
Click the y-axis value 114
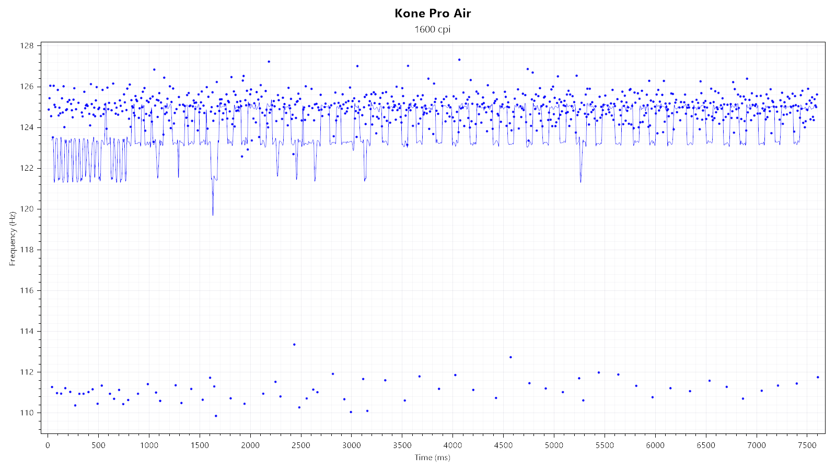tap(28, 331)
